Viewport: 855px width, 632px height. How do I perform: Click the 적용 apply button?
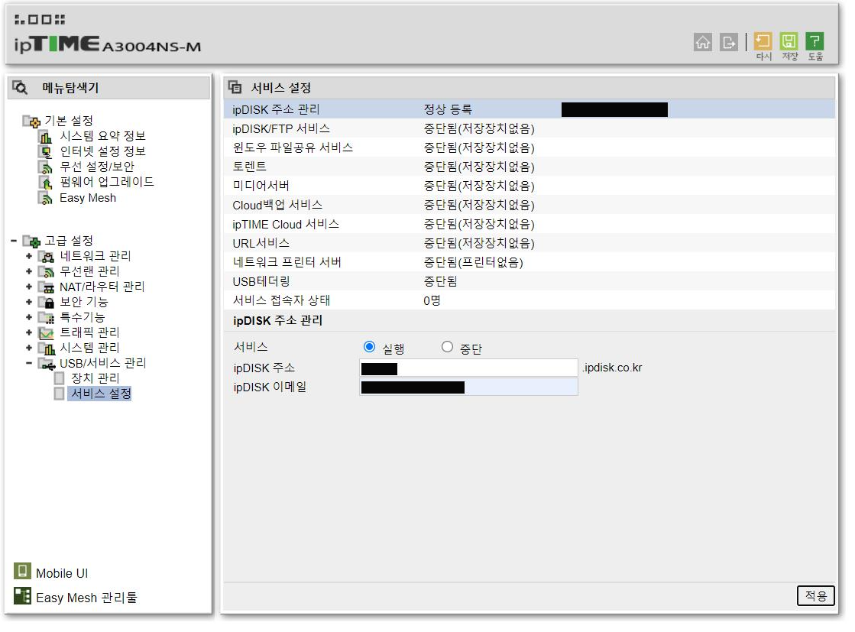pyautogui.click(x=816, y=595)
